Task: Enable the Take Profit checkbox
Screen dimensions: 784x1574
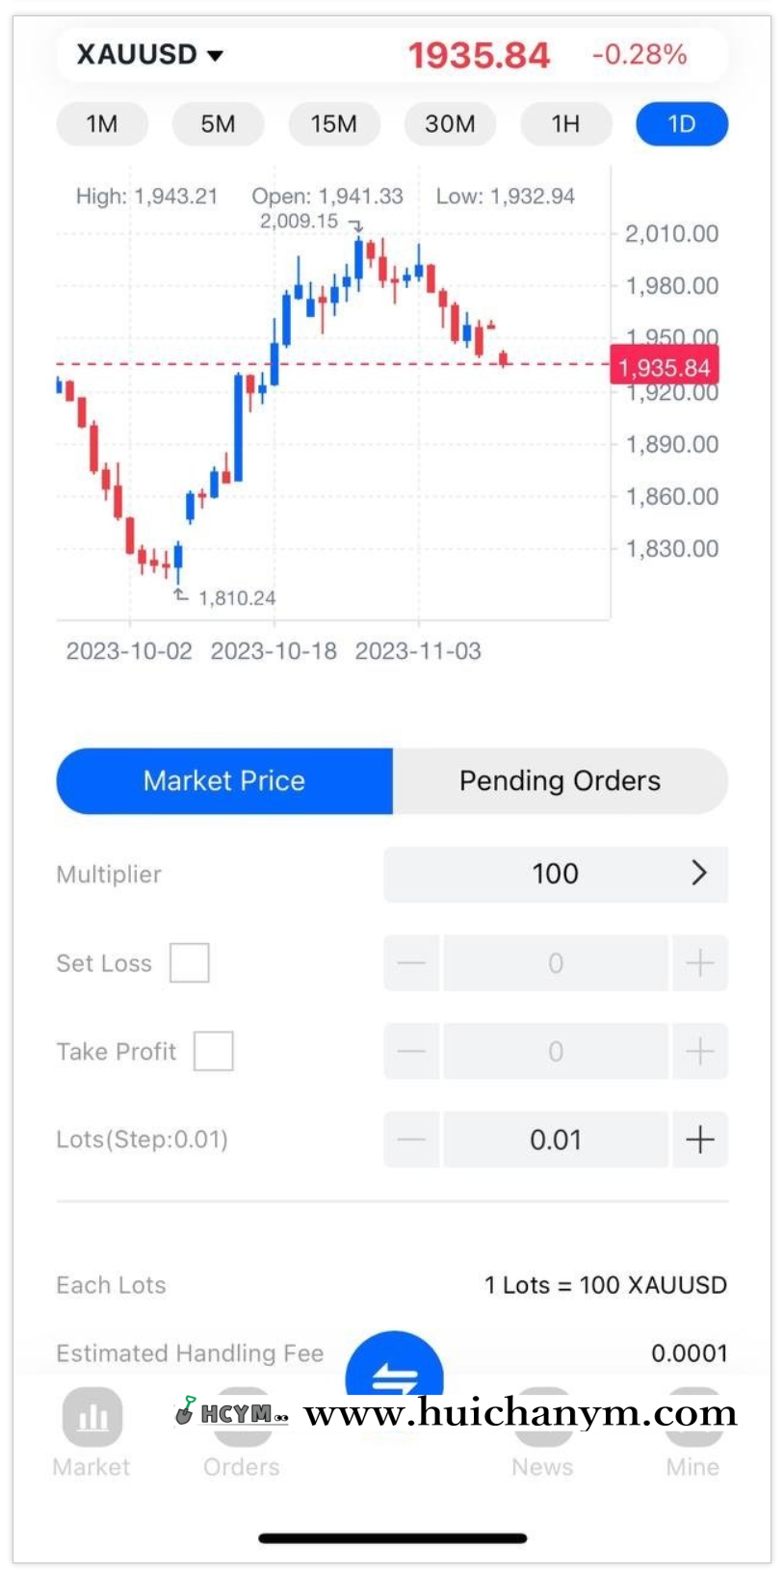Action: [x=214, y=1051]
